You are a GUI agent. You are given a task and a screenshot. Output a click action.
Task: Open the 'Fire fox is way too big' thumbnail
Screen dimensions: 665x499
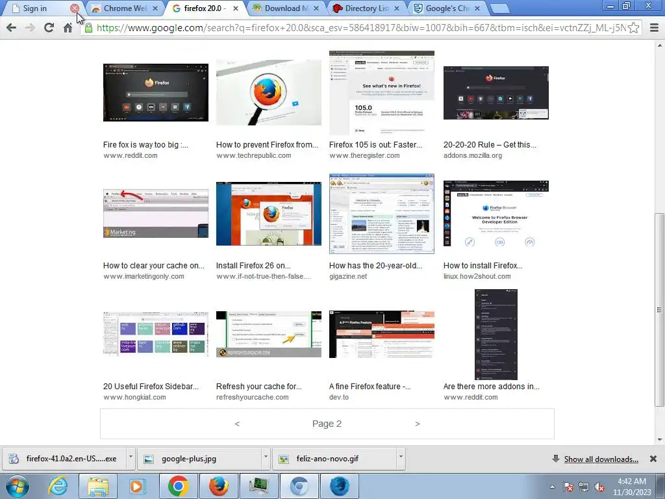point(156,92)
